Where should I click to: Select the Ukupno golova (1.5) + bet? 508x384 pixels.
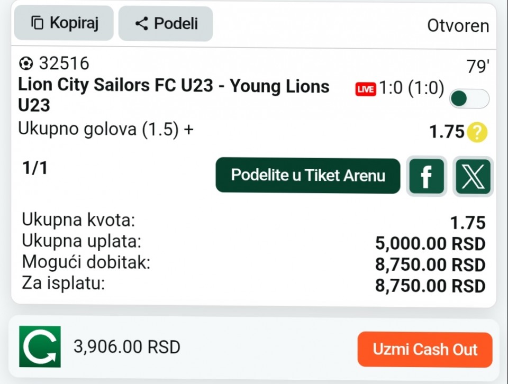[106, 130]
